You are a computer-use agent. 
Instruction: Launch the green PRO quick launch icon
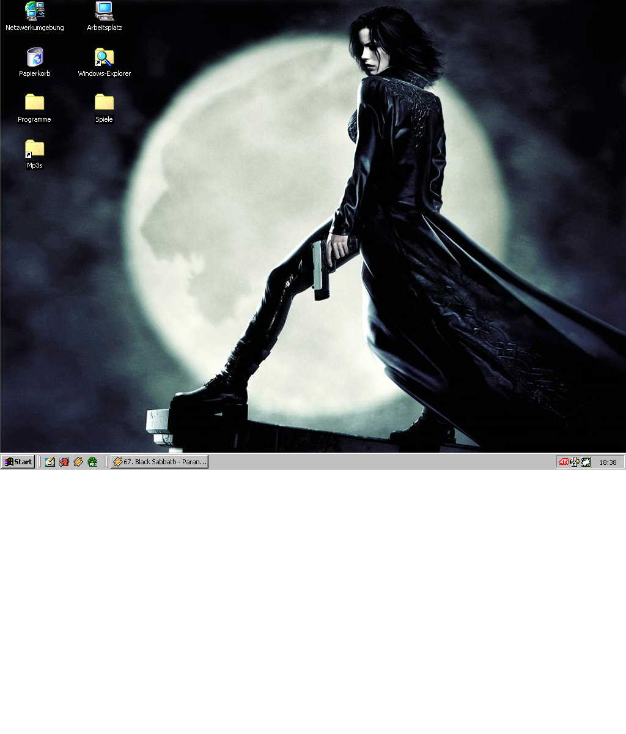[92, 462]
